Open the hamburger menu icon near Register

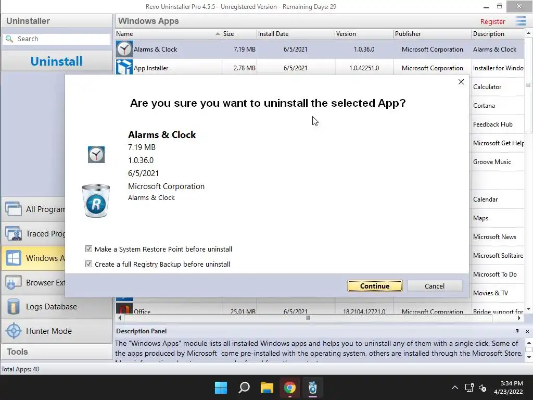point(521,21)
